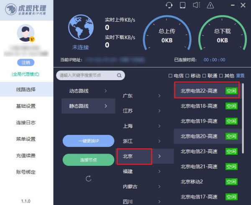Click the user avatar picture
The image size is (251, 205).
point(26,33)
